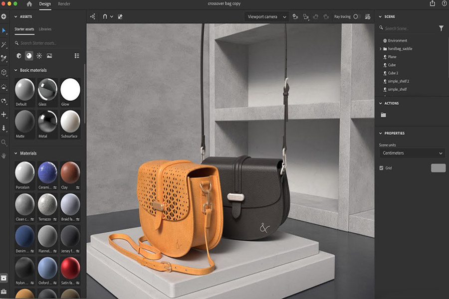Collapse the Assets panel
Image resolution: width=449 pixels, height=299 pixels.
pos(16,16)
